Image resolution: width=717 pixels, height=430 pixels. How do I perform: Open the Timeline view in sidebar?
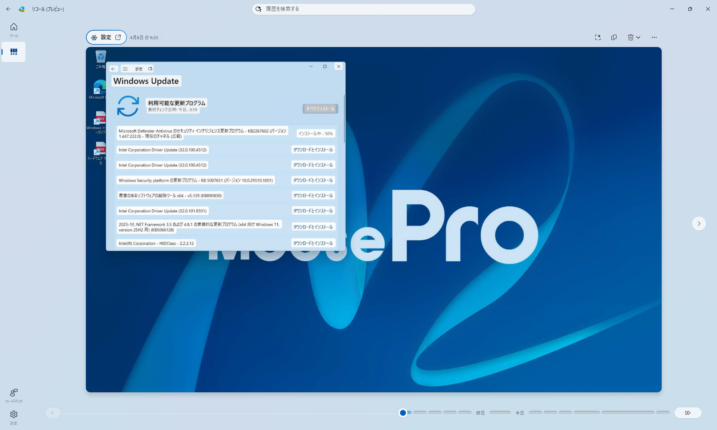14,52
